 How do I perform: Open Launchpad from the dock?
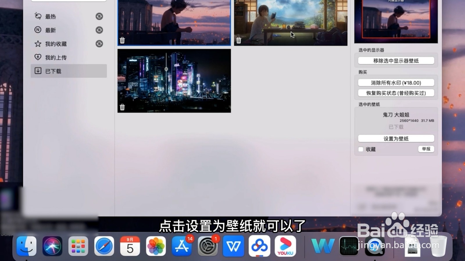[x=78, y=246]
